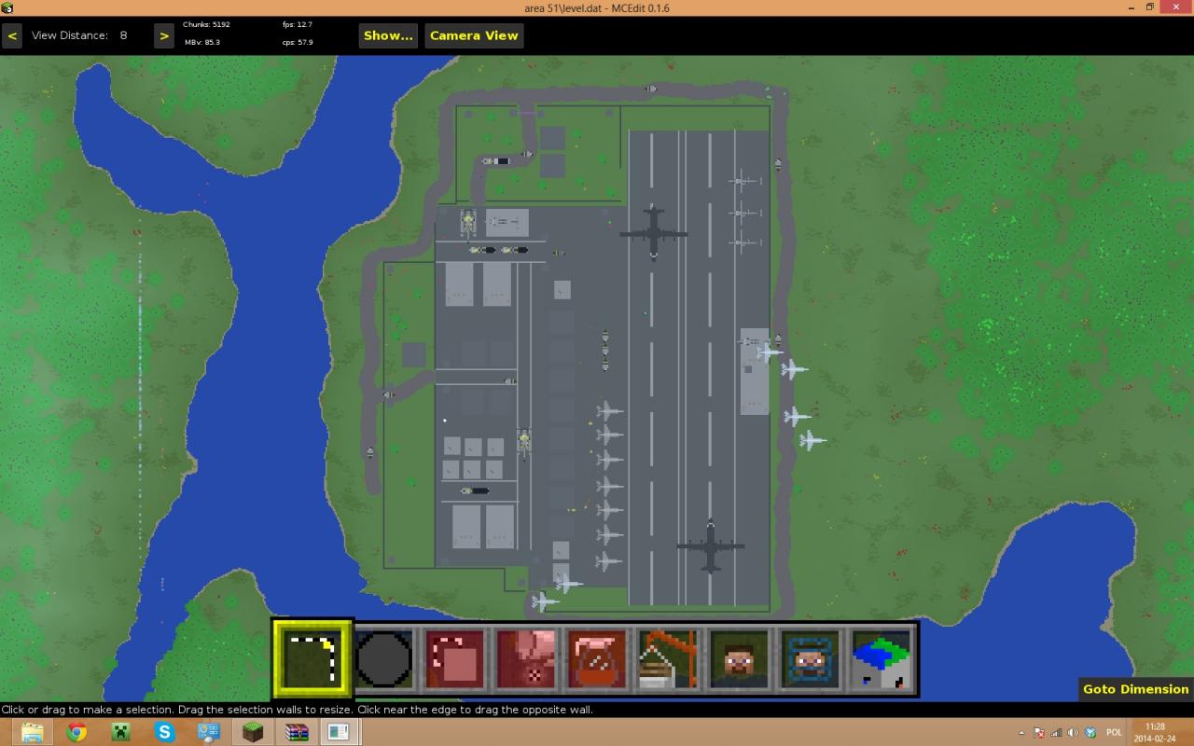The height and width of the screenshot is (746, 1194).
Task: Click the large dark plane on the runway
Action: [x=653, y=232]
